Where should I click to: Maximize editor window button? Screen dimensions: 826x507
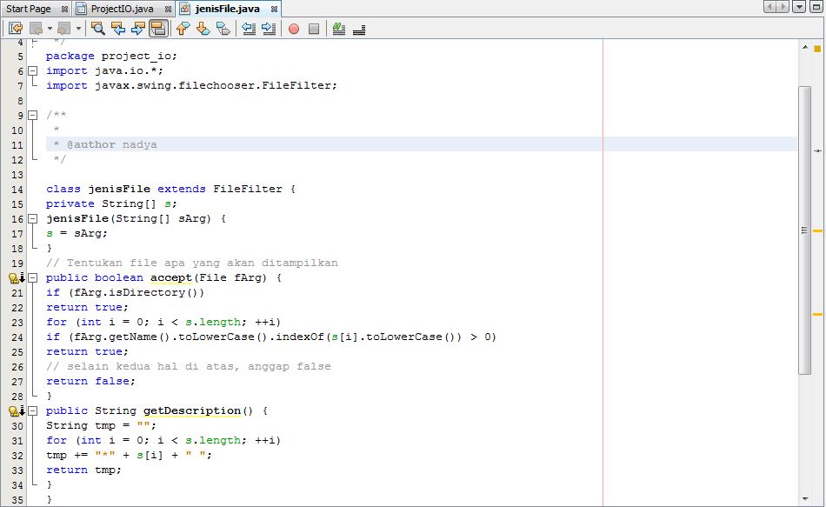tap(816, 7)
